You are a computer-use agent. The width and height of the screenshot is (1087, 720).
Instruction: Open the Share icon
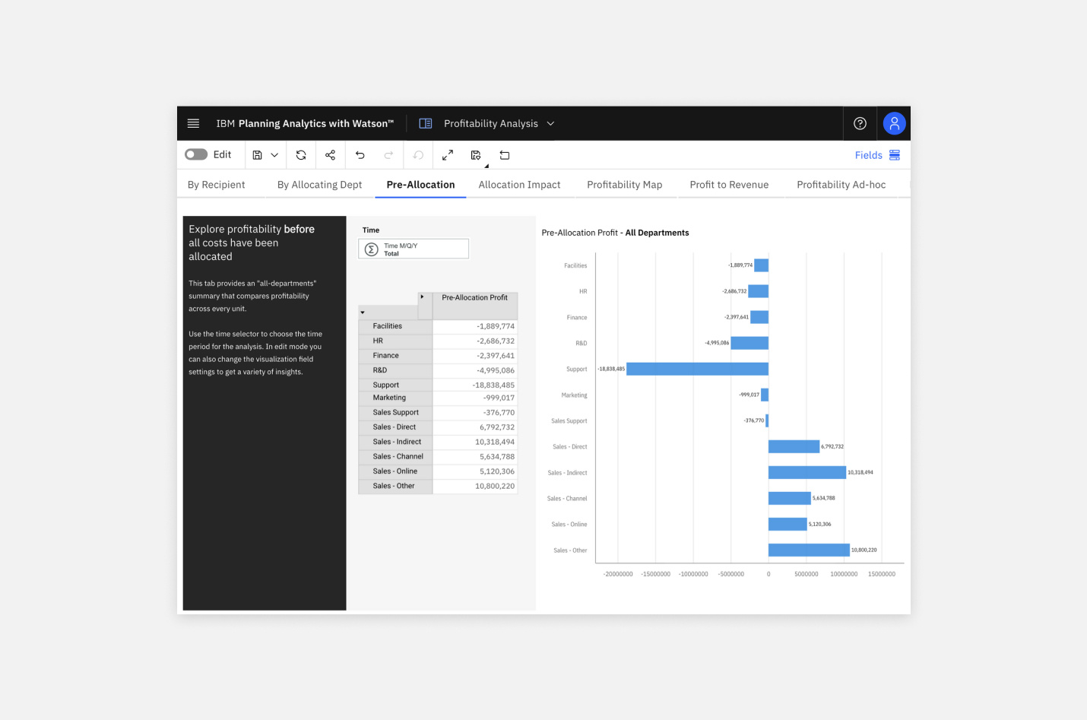[x=330, y=154]
